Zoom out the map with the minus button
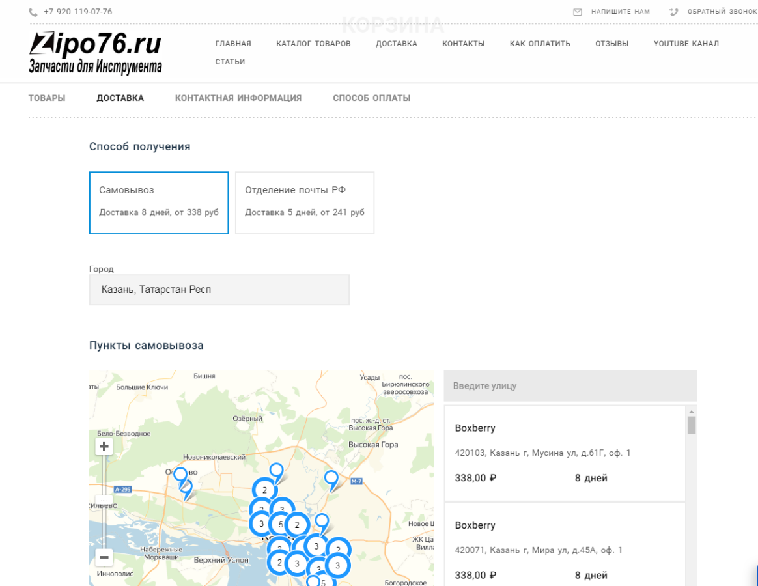 [x=104, y=557]
